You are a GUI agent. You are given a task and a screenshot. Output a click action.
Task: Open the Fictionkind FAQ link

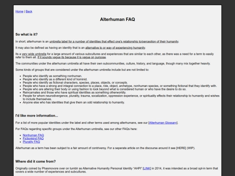(33, 139)
